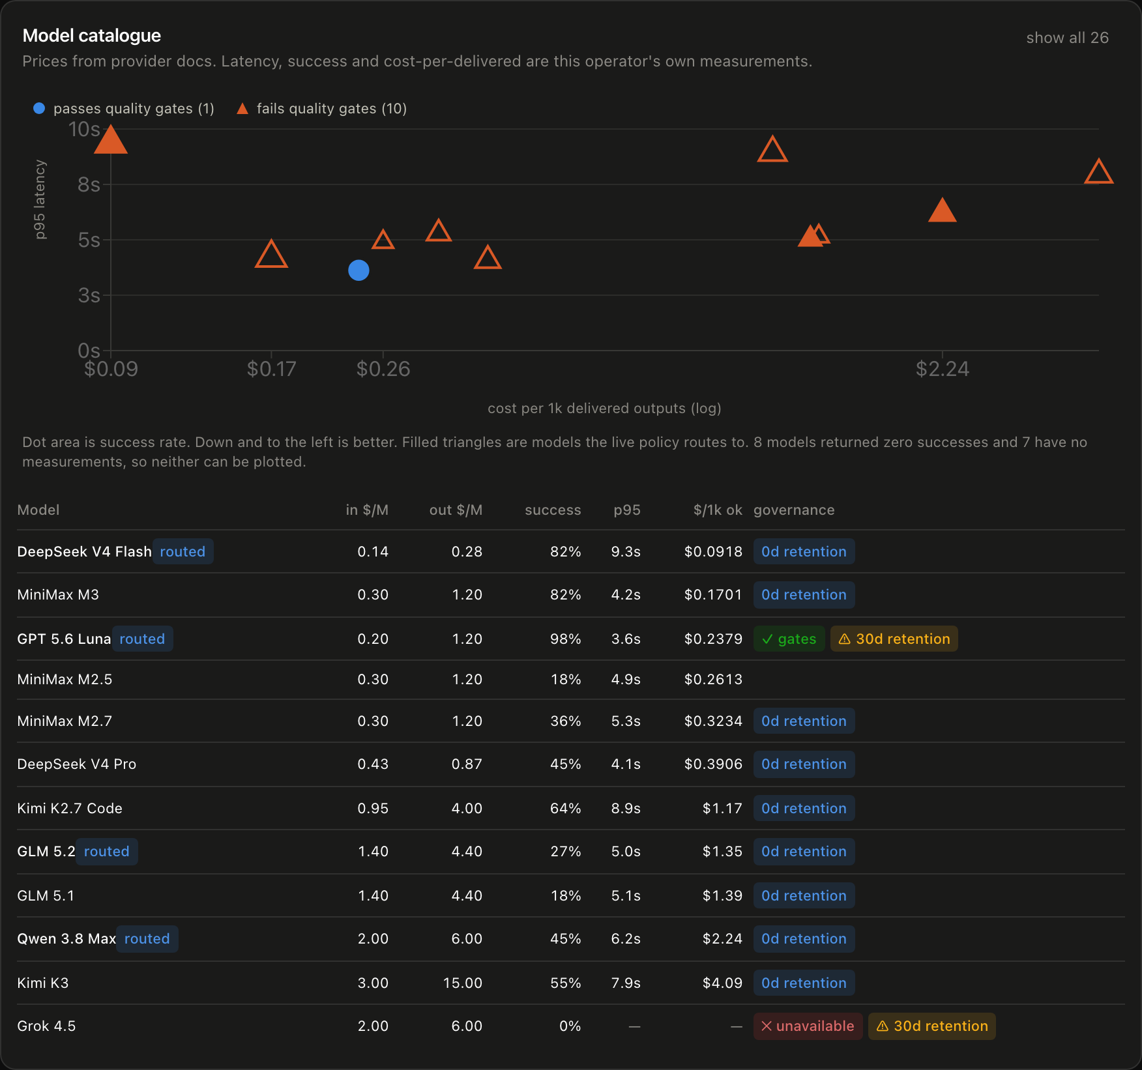Click the 'routed' badge beside DeepSeek V4 Flash

pos(183,551)
